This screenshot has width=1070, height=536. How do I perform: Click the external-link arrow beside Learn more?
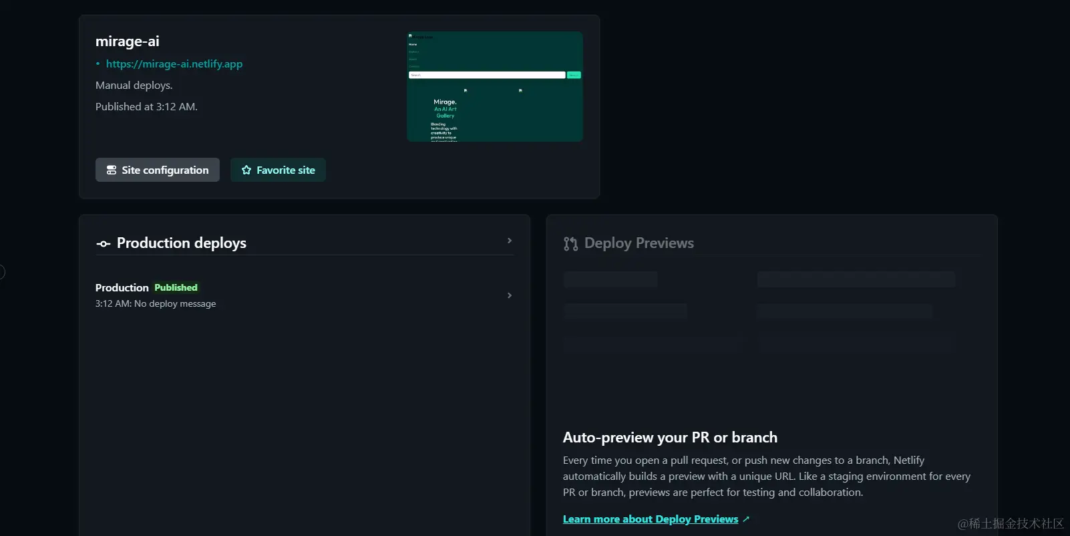point(746,519)
